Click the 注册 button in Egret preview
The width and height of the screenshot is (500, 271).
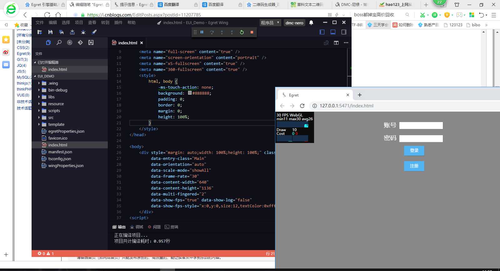pyautogui.click(x=414, y=166)
